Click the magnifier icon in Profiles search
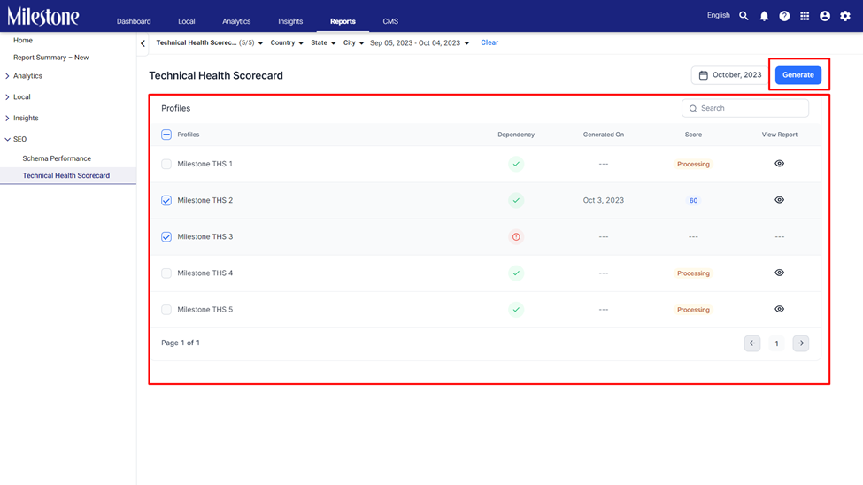 coord(693,109)
